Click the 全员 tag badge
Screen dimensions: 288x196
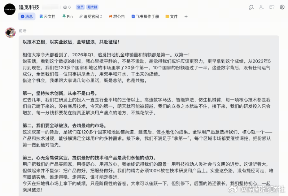click(80, 7)
